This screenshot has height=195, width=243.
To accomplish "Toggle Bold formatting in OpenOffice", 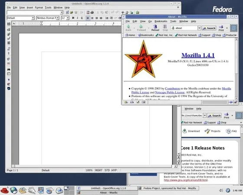I will tap(73, 18).
